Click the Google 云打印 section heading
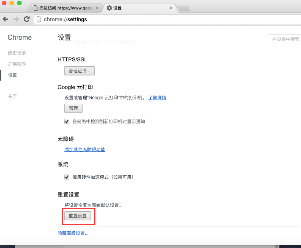The image size is (301, 248). pyautogui.click(x=75, y=87)
